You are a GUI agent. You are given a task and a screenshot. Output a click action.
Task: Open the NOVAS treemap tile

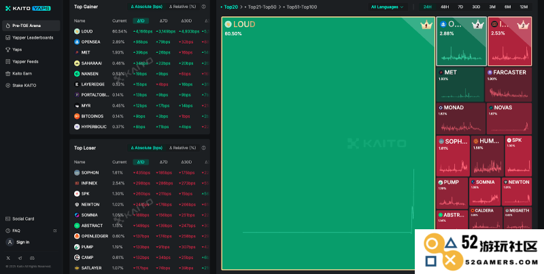tap(509, 118)
